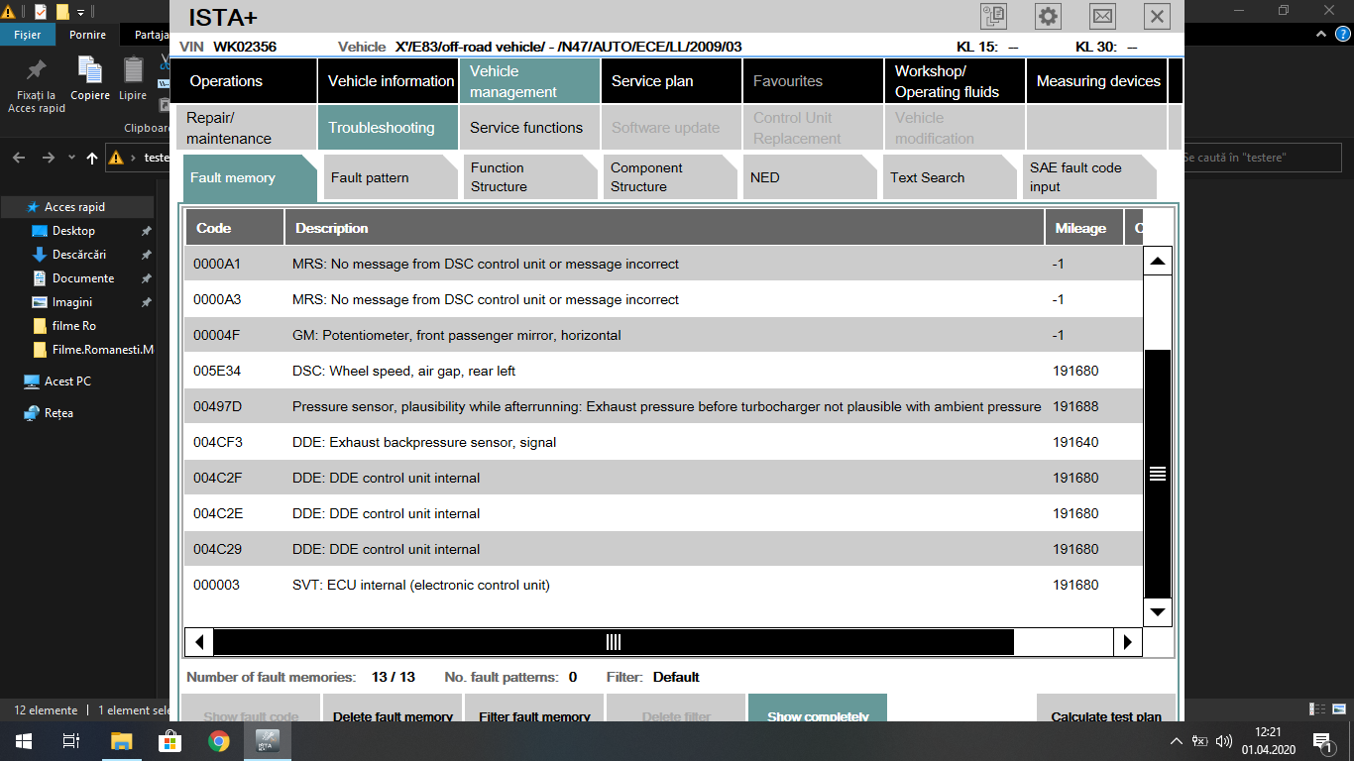The width and height of the screenshot is (1354, 761).
Task: Open the Vehicle information menu
Action: [388, 81]
